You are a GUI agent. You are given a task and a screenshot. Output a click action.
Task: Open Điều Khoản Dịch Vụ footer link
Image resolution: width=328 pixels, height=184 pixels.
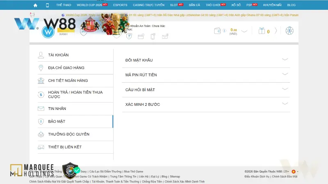tap(257, 177)
